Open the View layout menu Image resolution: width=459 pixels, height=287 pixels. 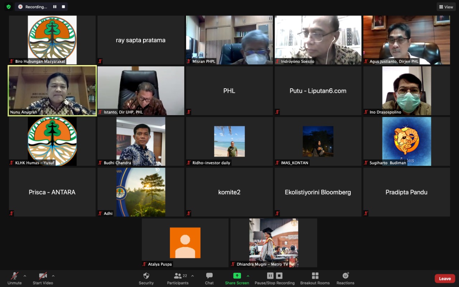click(446, 7)
